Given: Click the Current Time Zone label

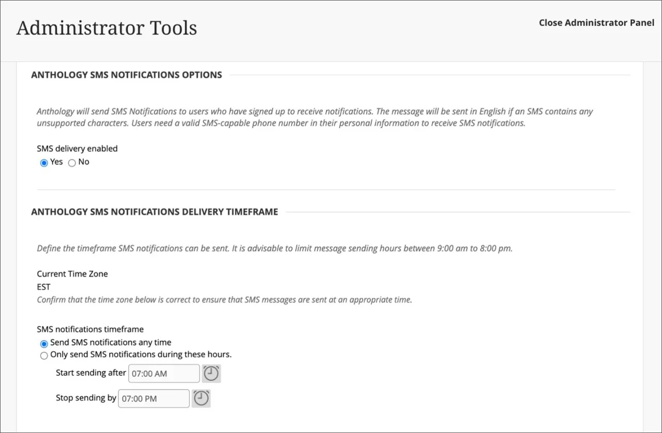Looking at the screenshot, I should click(x=72, y=274).
